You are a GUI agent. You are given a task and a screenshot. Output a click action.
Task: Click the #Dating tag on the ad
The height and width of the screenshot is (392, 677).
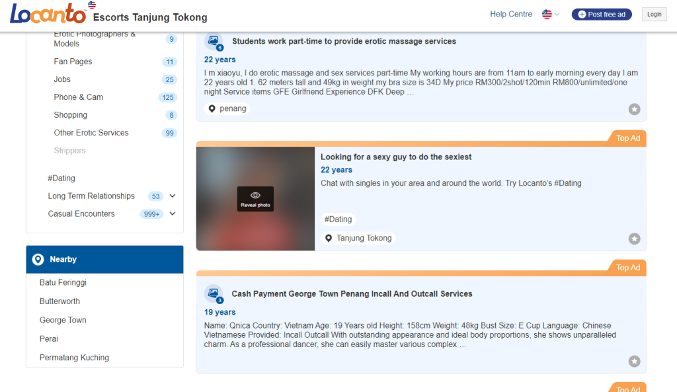point(337,219)
